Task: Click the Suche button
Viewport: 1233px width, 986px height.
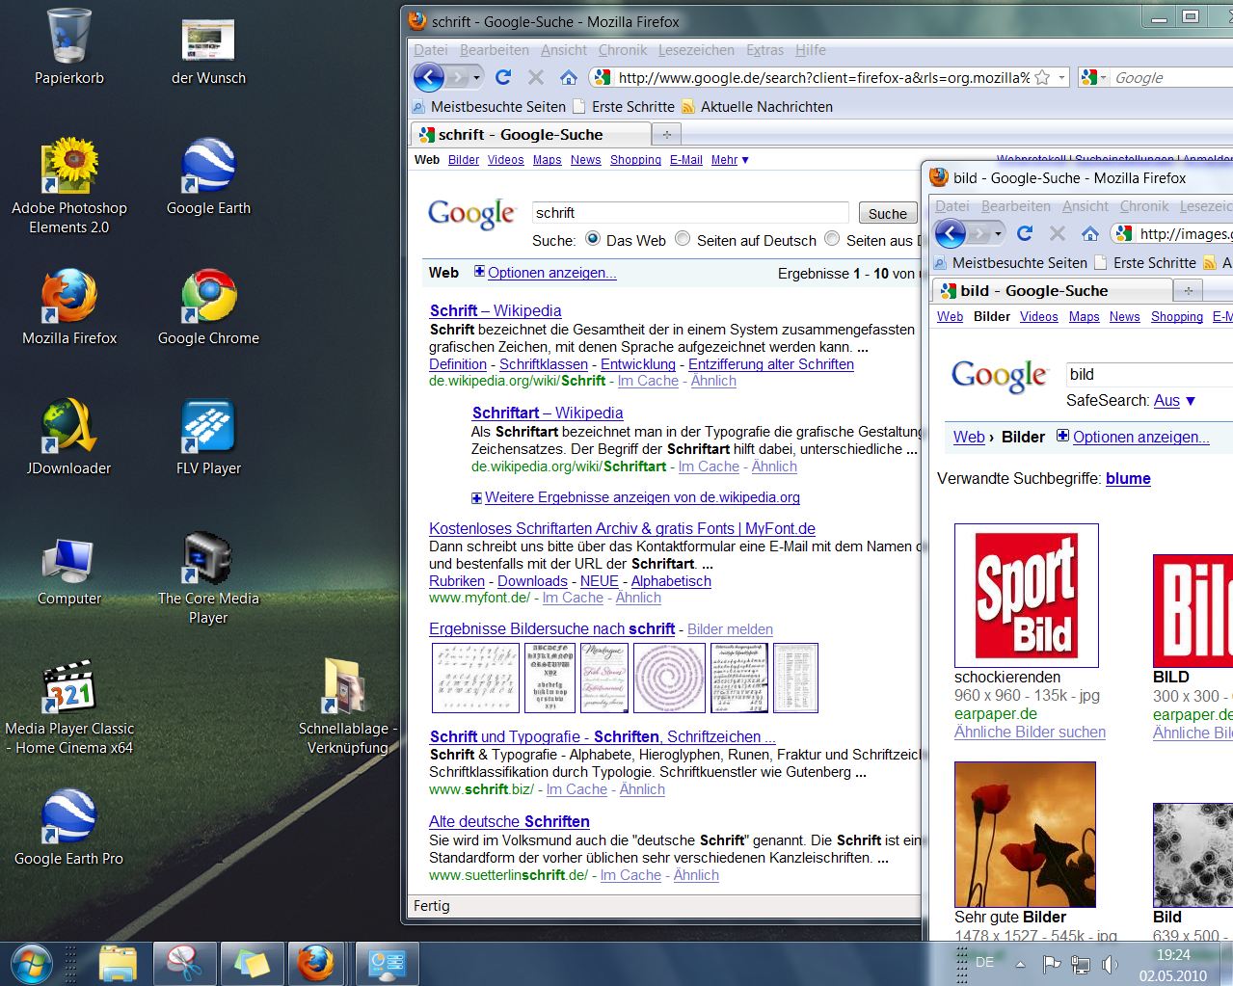Action: tap(887, 213)
